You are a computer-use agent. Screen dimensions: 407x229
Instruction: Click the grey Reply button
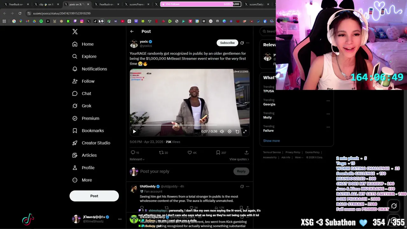(x=241, y=171)
